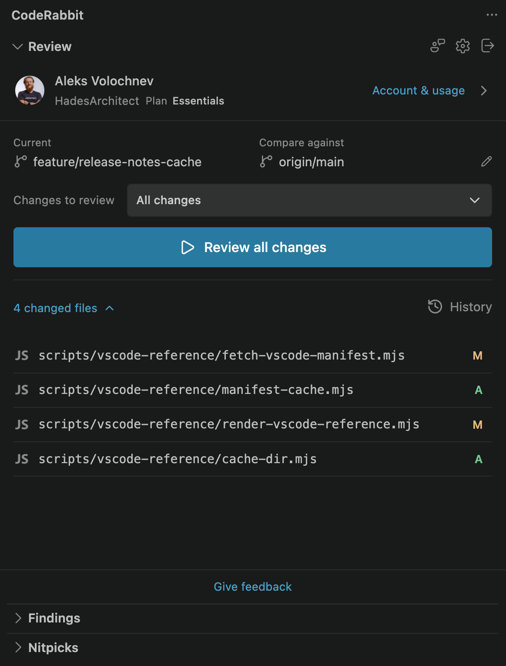Click the branch icon beside origin/main
Viewport: 506px width, 666px height.
pos(266,161)
